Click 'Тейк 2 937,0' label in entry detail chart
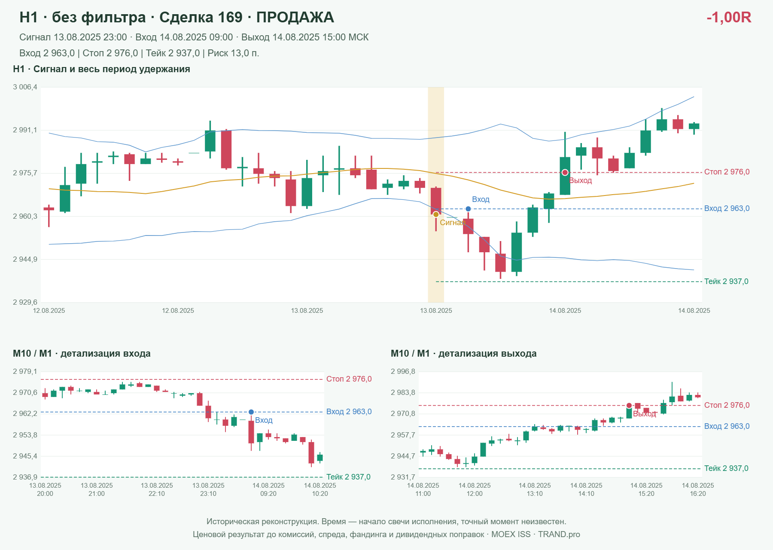Viewport: 773px width, 550px height. [348, 477]
